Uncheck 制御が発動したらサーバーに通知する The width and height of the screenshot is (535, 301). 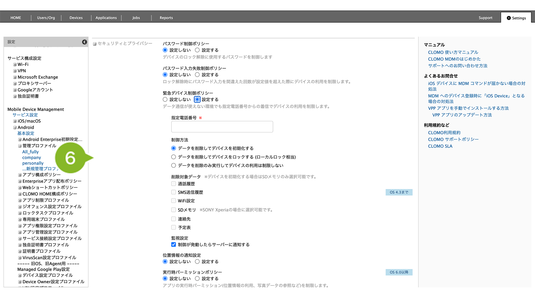(174, 245)
